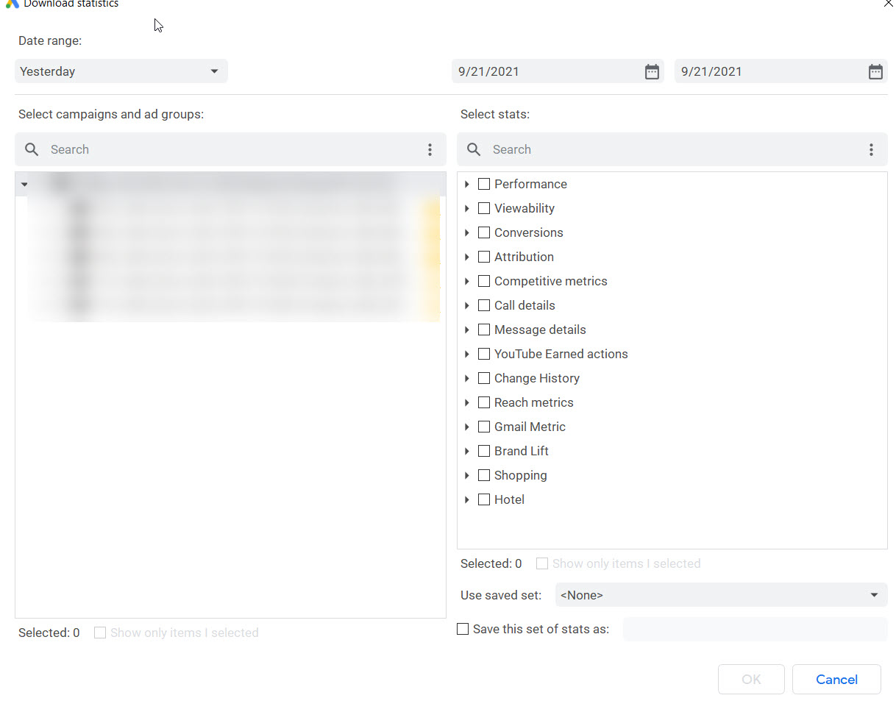
Task: Expand the Competitive metrics category
Action: click(467, 281)
